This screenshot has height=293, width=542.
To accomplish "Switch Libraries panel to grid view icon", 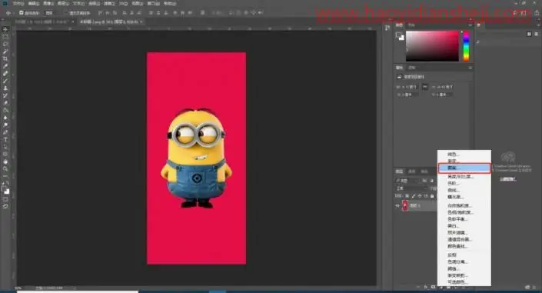I will point(529,34).
